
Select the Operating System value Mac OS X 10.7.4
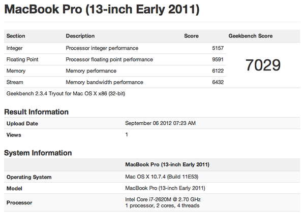click(162, 176)
